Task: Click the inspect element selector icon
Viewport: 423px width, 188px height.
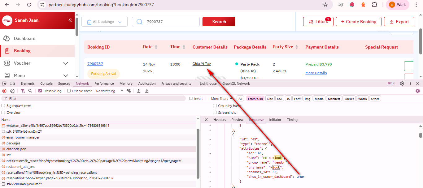Action: (4, 83)
